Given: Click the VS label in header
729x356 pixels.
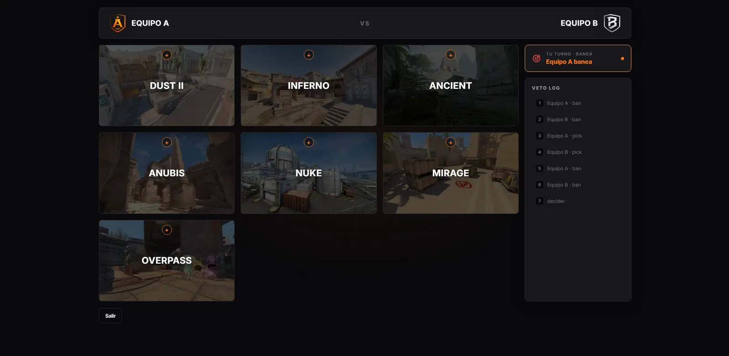Looking at the screenshot, I should point(365,24).
